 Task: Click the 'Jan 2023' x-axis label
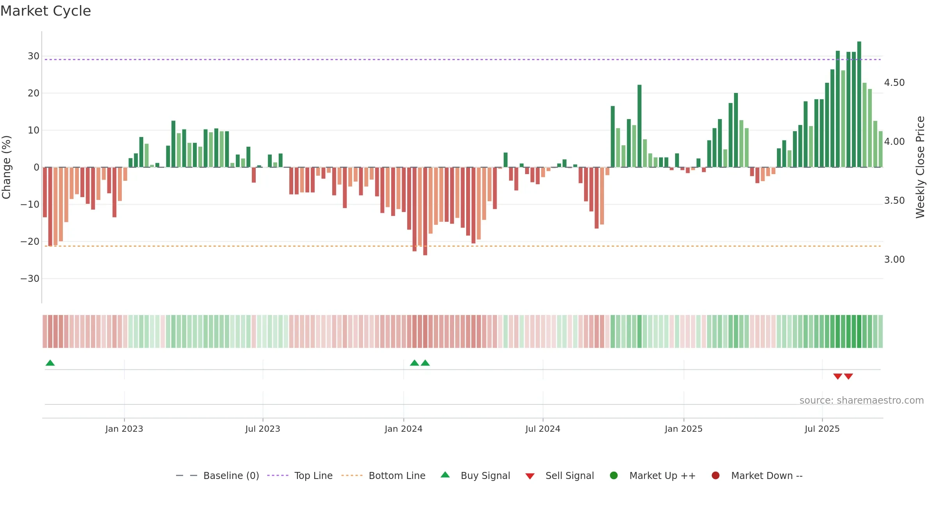(124, 429)
